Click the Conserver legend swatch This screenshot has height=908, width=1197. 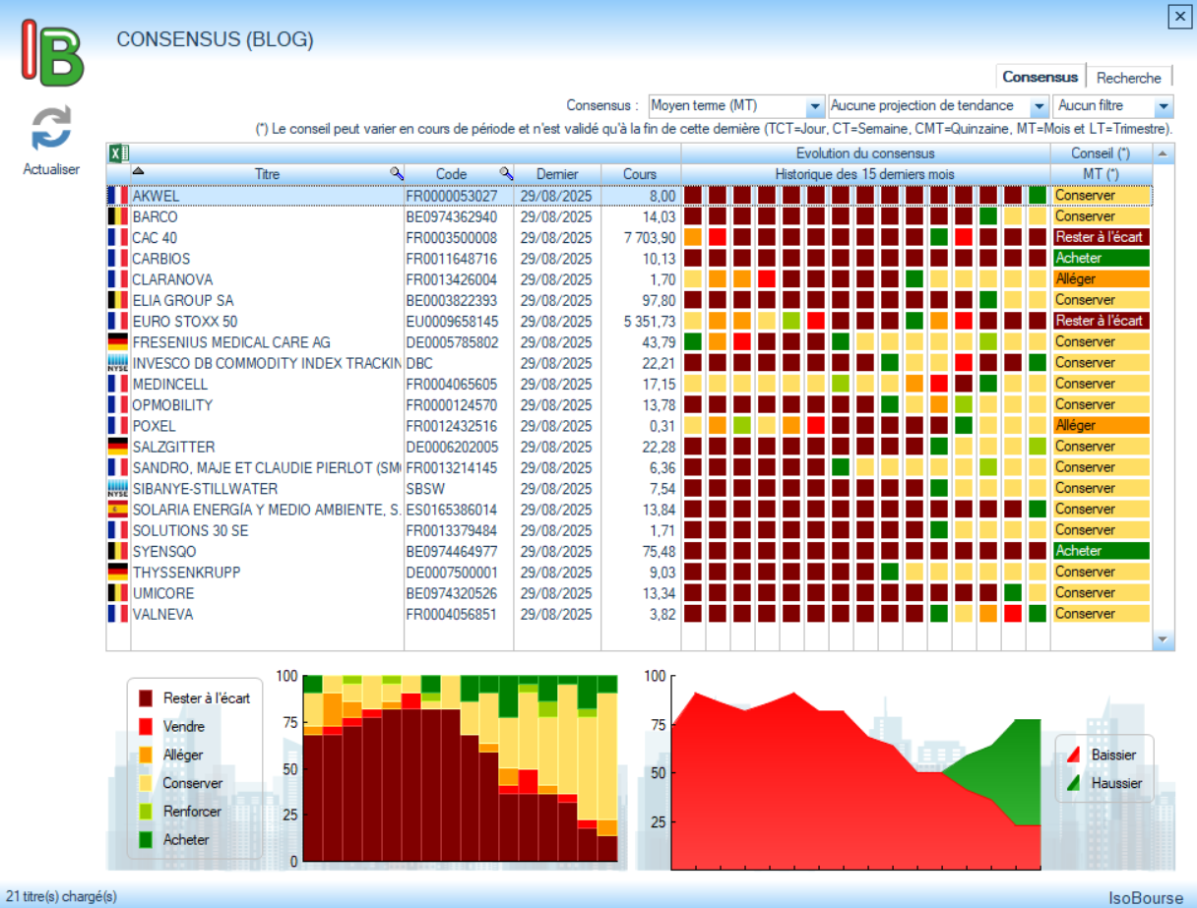point(146,784)
